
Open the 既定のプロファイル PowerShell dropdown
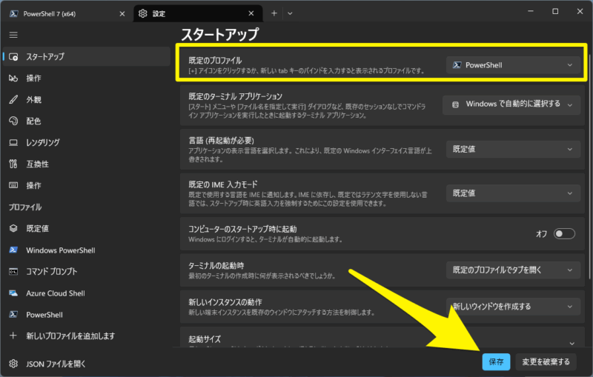click(513, 65)
